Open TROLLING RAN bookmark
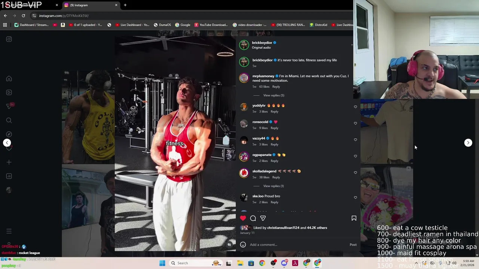The image size is (479, 269). click(x=288, y=25)
